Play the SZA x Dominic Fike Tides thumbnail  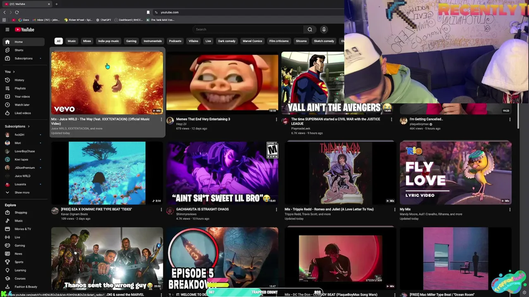coord(107,173)
